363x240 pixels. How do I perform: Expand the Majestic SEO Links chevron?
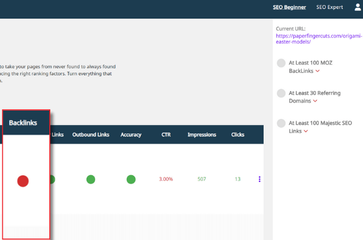(x=306, y=131)
